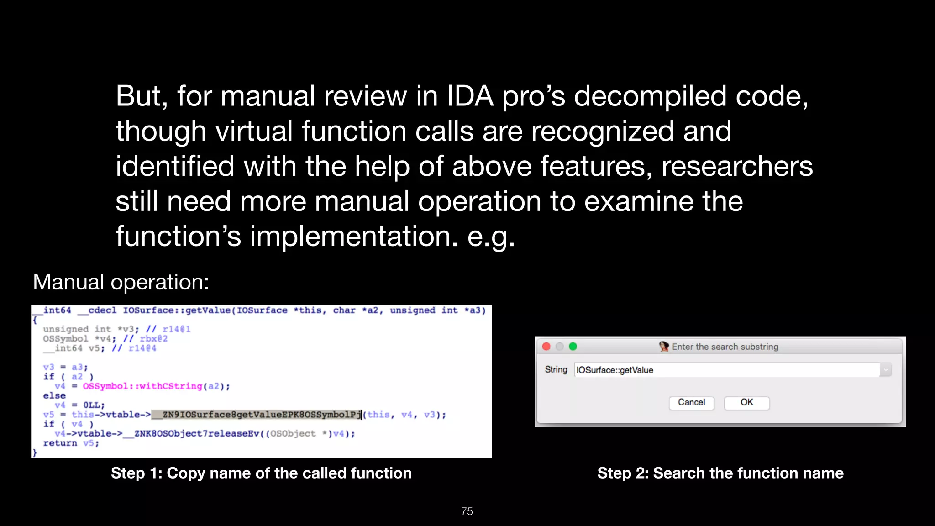Click OK in the search substring dialog

(x=747, y=403)
